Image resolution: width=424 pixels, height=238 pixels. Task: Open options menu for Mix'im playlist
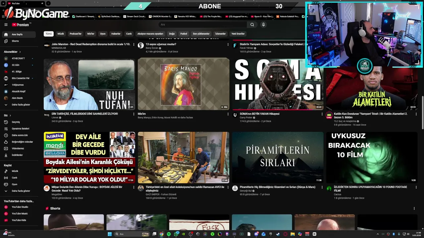point(228,114)
